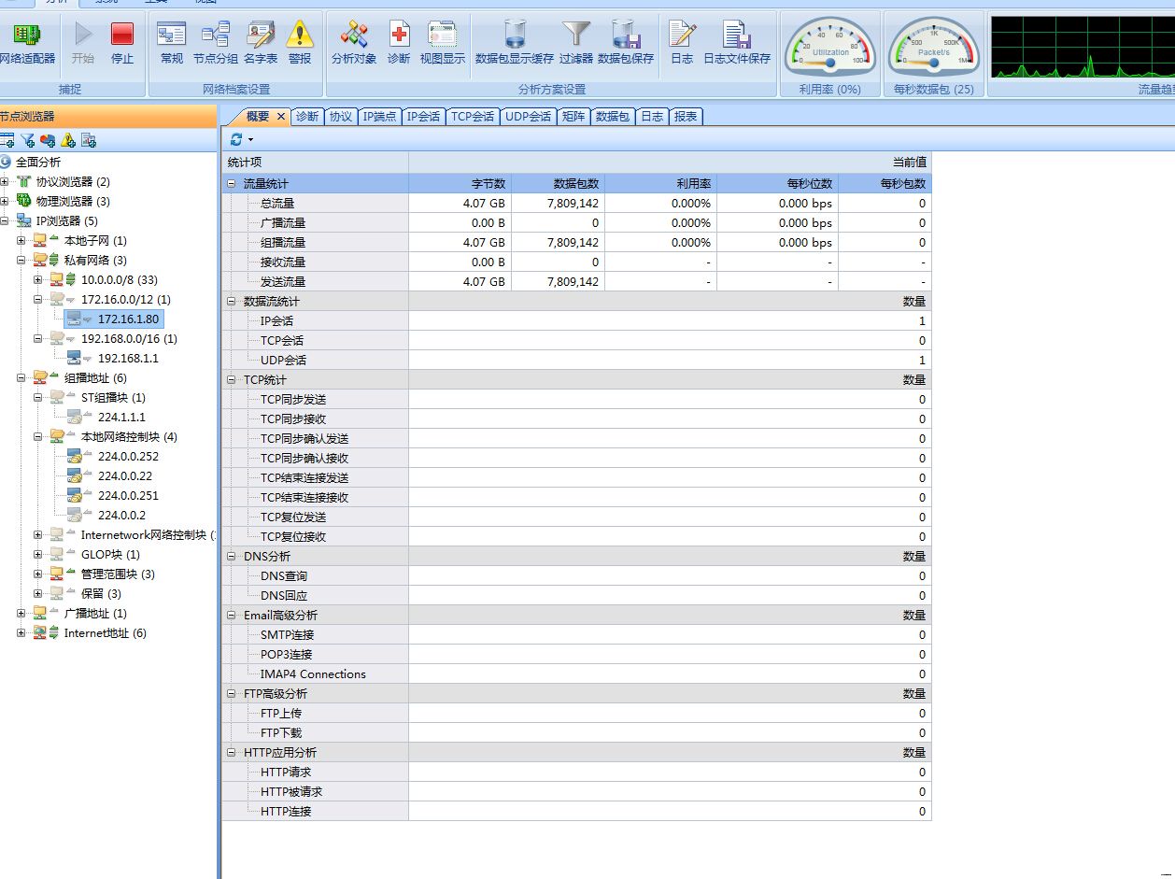
Task: Expand the Internet地址 tree node
Action: click(21, 633)
